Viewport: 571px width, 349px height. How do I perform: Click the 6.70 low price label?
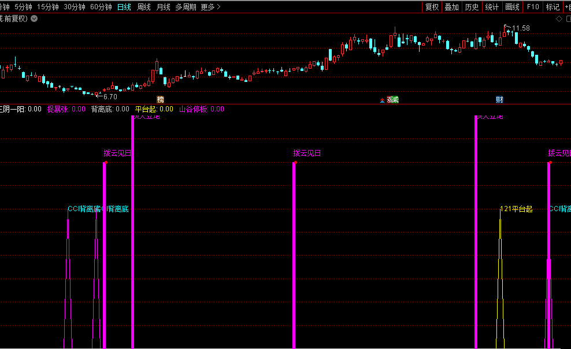click(x=110, y=97)
